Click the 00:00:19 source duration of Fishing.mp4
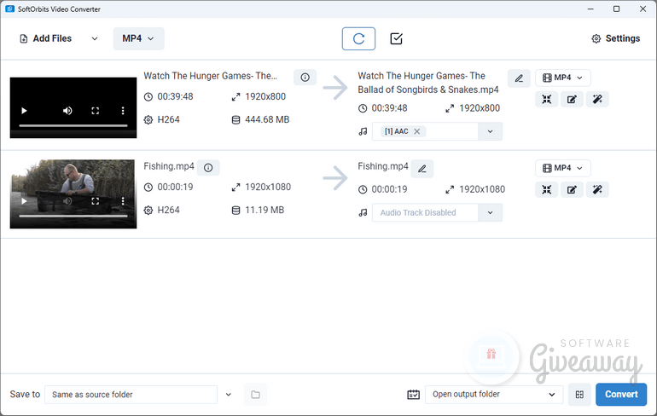Screen dimensions: 657x416 175,187
